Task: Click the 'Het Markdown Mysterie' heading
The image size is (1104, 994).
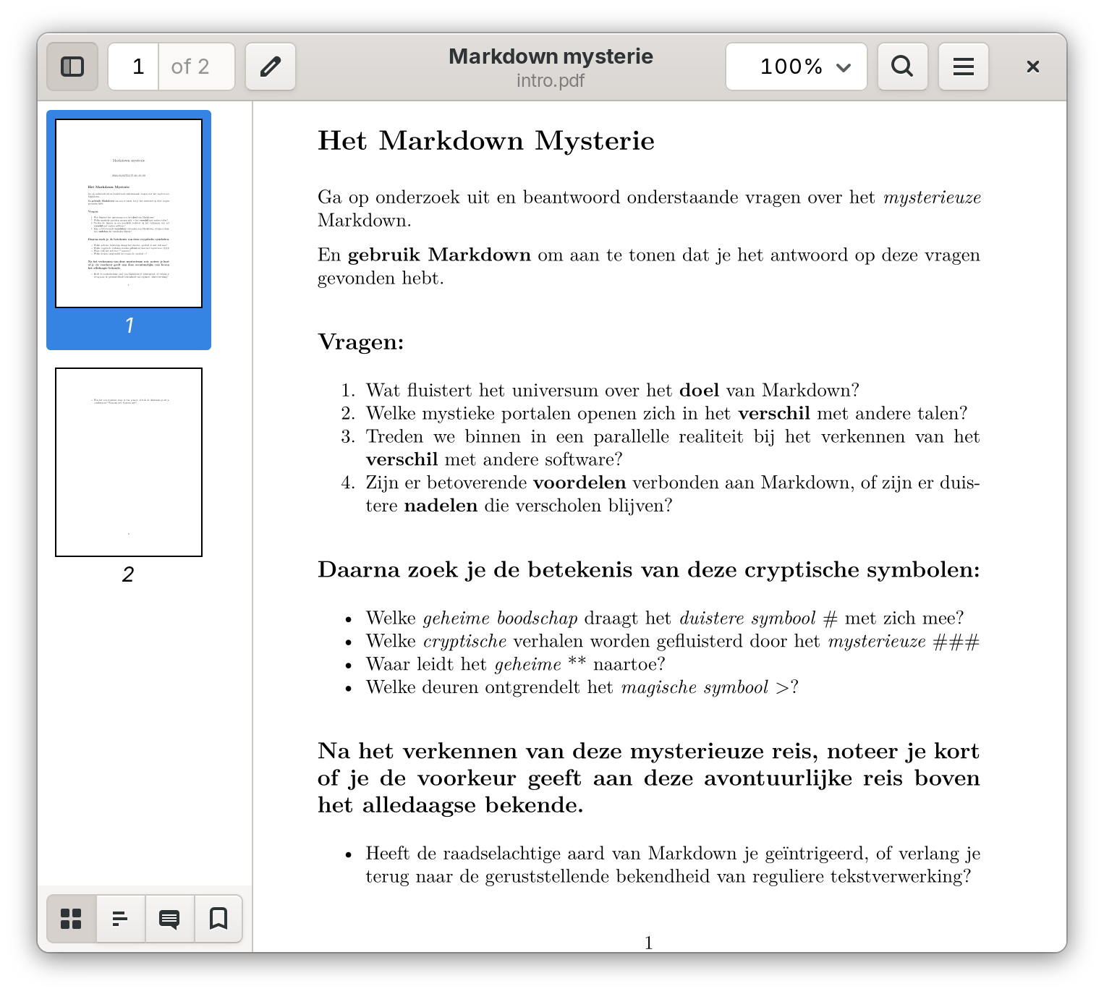Action: 485,140
